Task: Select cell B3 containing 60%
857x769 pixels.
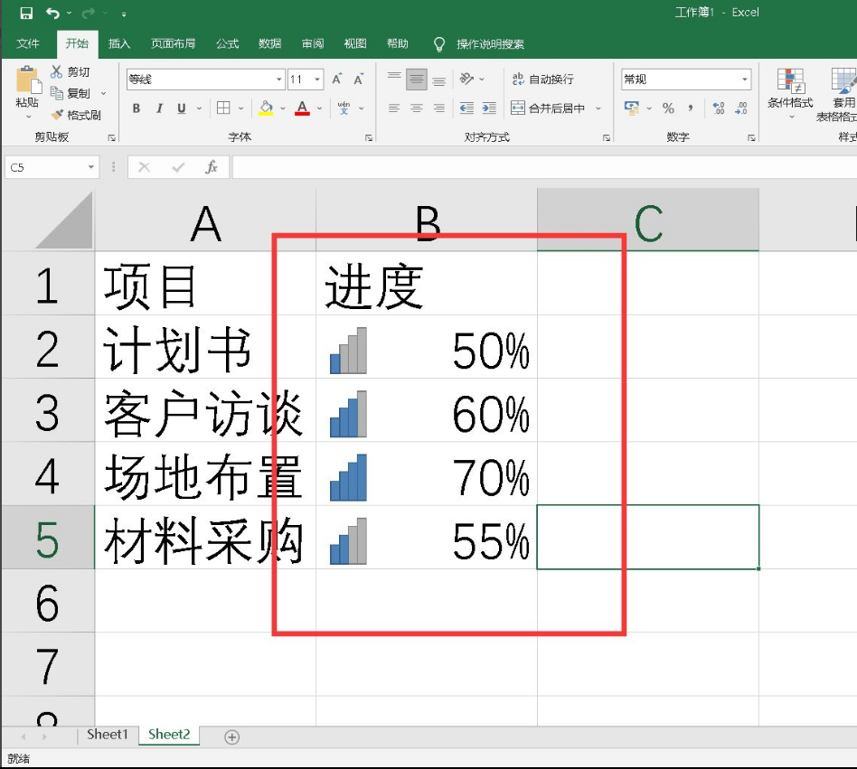Action: (x=427, y=415)
